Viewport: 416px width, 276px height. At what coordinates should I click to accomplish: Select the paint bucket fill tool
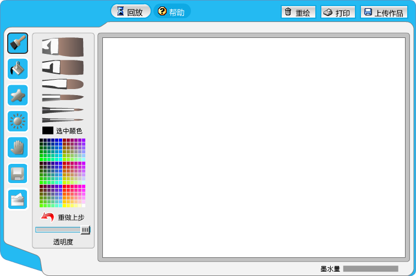click(18, 69)
